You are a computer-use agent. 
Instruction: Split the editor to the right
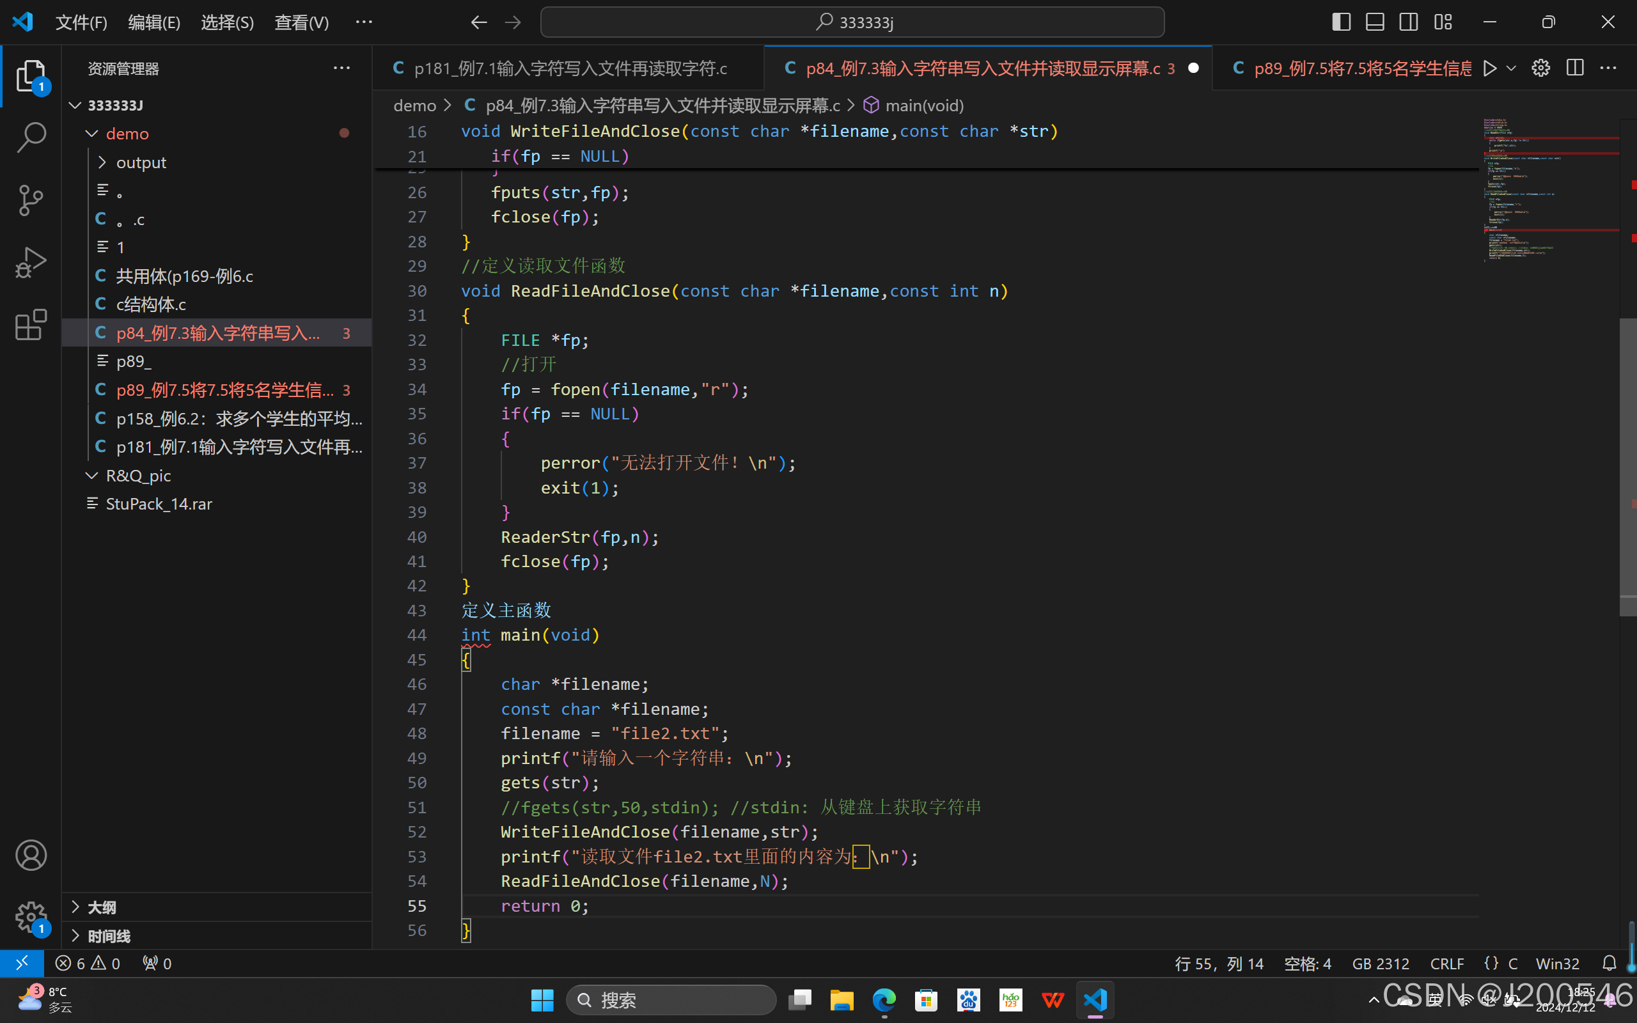(x=1575, y=68)
